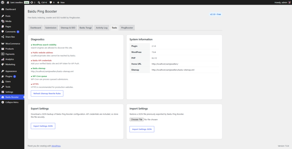Click the Plugin version value 2.1.0
The height and width of the screenshot is (149, 292).
click(x=154, y=46)
